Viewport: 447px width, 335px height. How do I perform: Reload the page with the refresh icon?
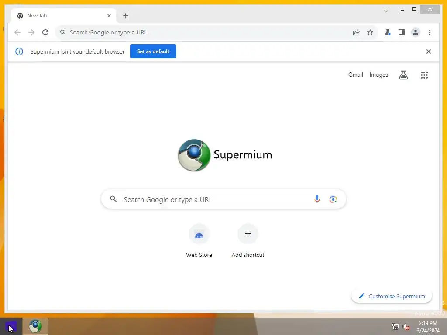(x=45, y=32)
